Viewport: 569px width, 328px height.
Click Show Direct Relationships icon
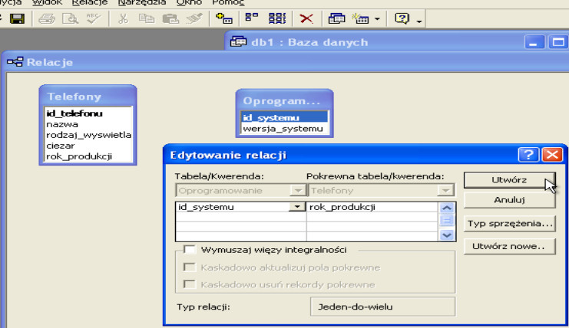[x=252, y=17]
